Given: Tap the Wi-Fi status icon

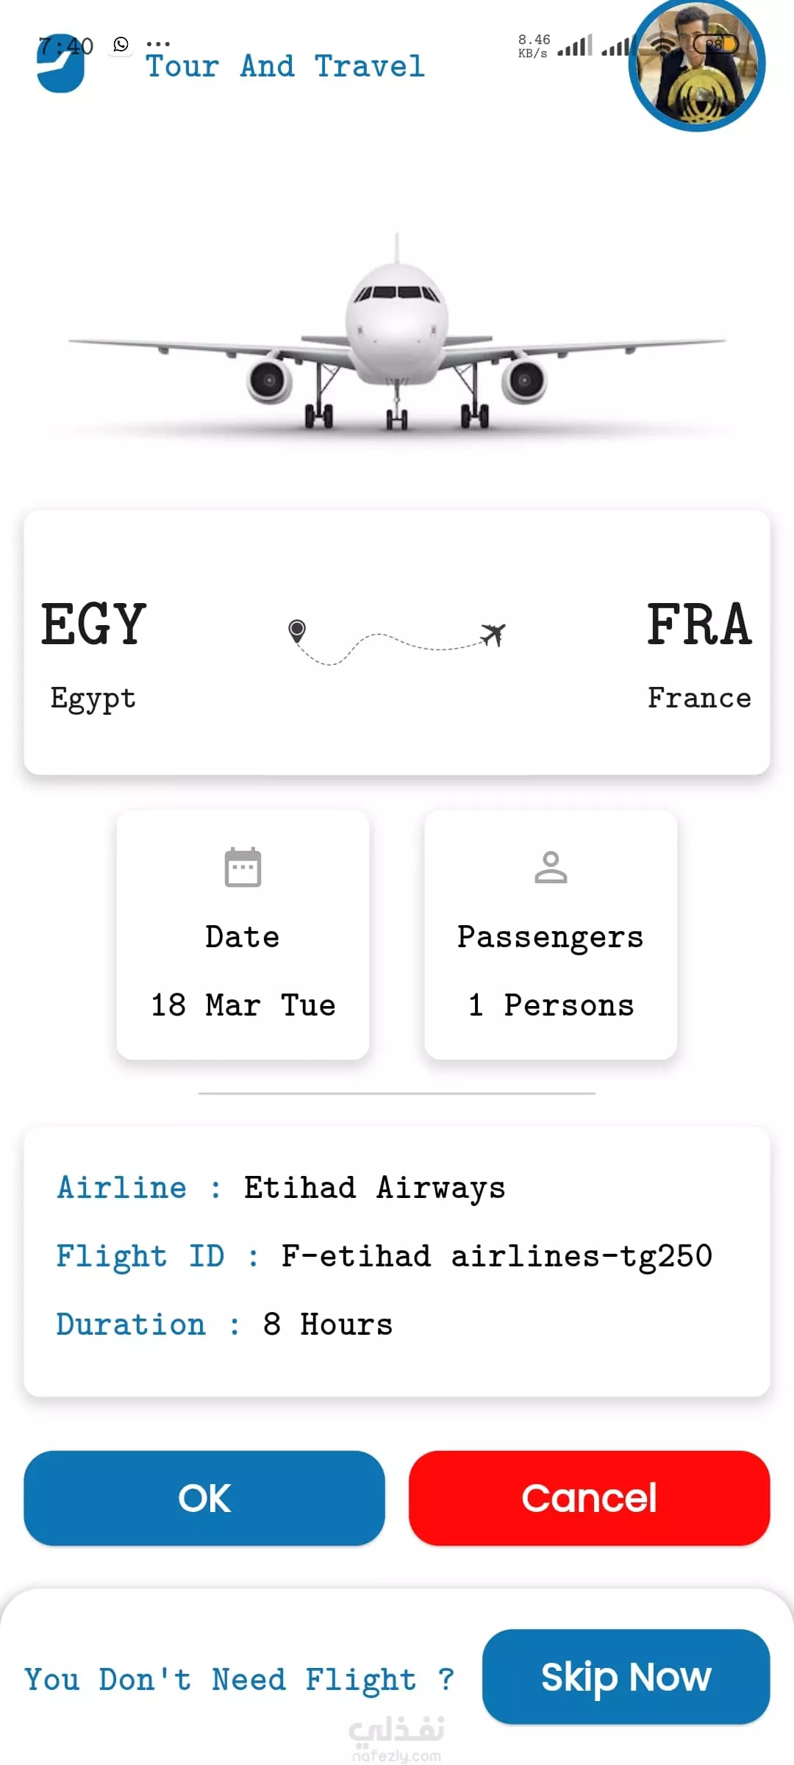Looking at the screenshot, I should point(664,46).
